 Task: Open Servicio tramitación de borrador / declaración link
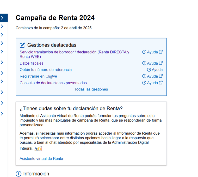[74, 54]
